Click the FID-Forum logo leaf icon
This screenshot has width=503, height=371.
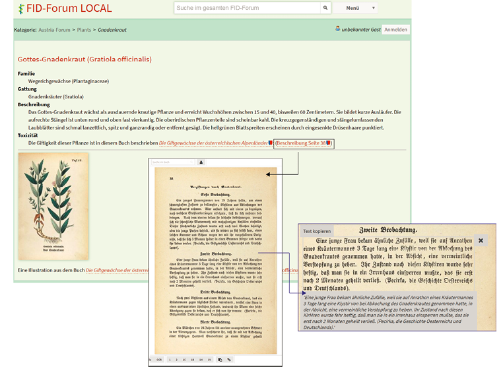tap(21, 9)
